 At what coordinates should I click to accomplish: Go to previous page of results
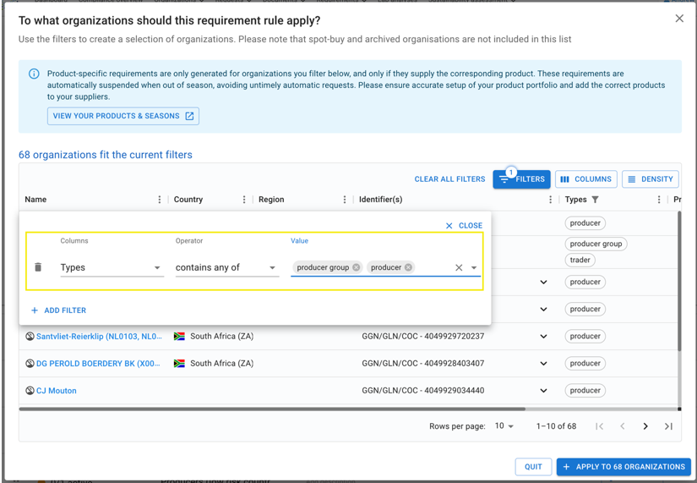(x=623, y=426)
